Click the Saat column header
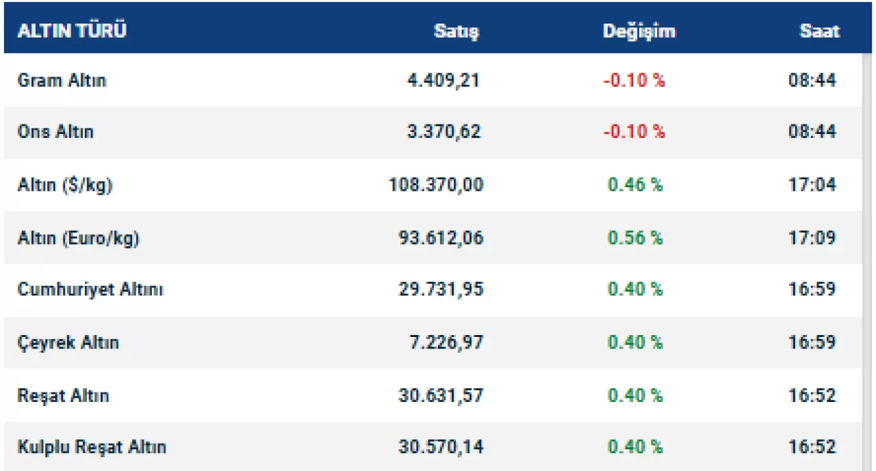Screen dimensions: 876x471 819,31
